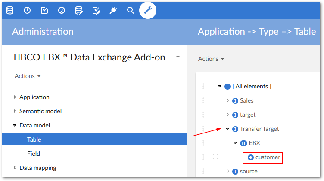Select the Table item under Data model
The height and width of the screenshot is (181, 324).
pyautogui.click(x=34, y=139)
